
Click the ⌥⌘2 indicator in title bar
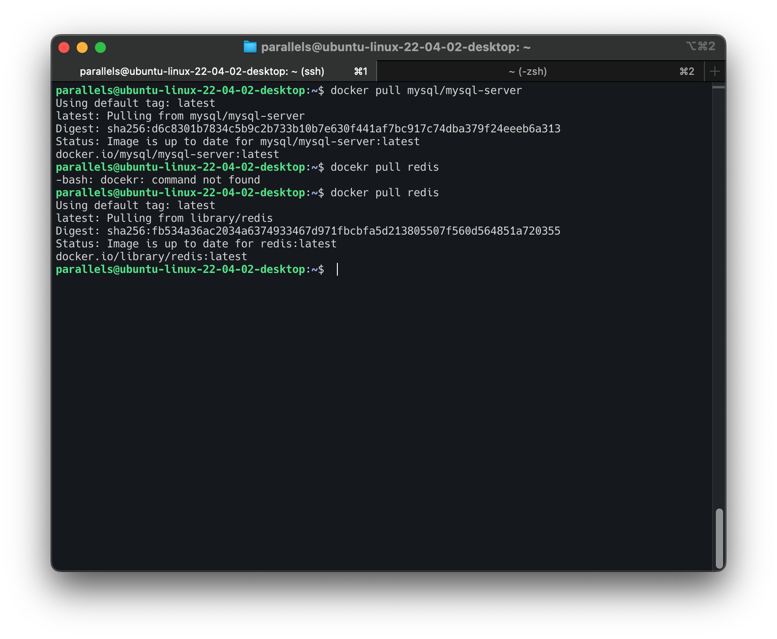point(700,46)
